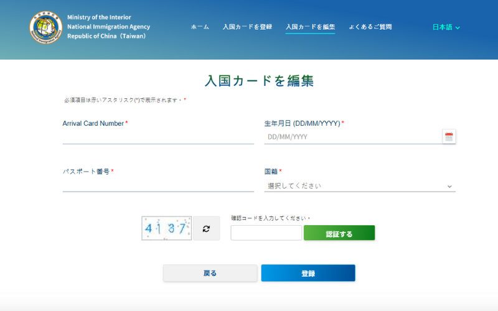Click the 確認コード entry box
The height and width of the screenshot is (311, 498).
(x=266, y=233)
